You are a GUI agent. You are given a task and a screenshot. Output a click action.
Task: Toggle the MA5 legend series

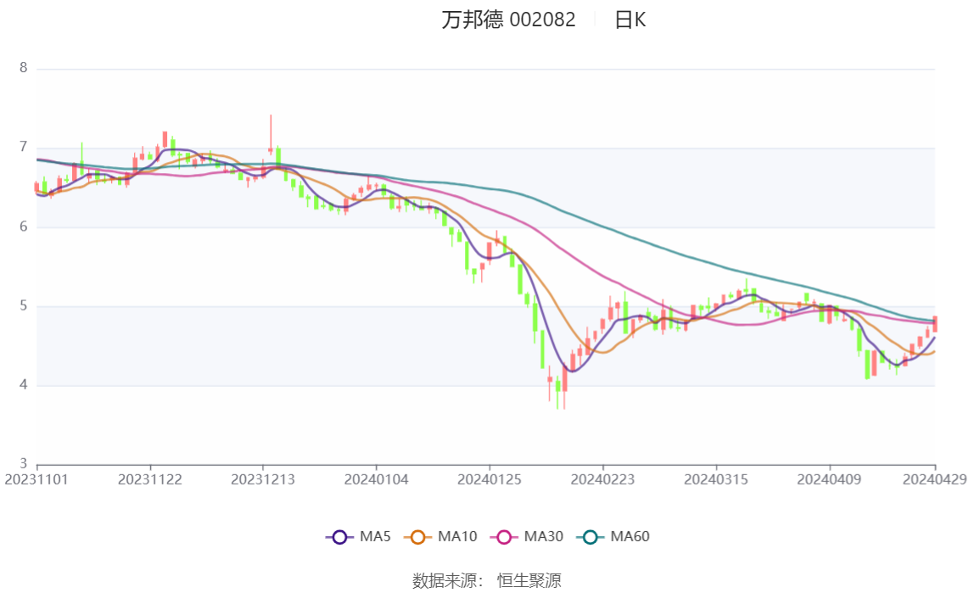pos(358,536)
